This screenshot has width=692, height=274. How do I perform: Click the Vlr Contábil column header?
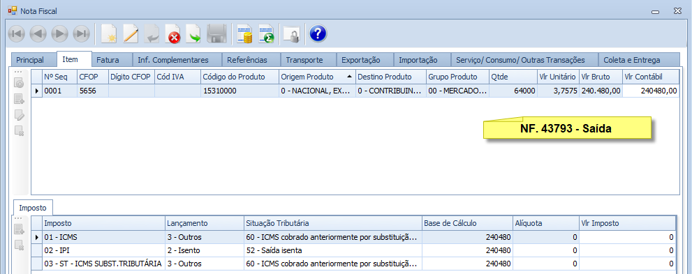coord(651,77)
